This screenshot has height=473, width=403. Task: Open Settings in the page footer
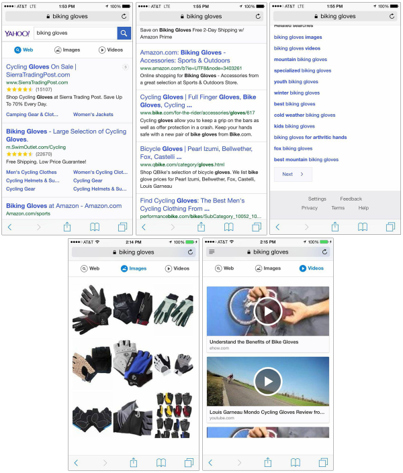(x=317, y=199)
